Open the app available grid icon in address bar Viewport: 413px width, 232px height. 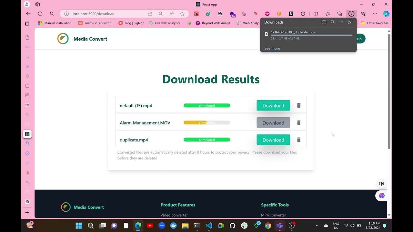pos(150,14)
